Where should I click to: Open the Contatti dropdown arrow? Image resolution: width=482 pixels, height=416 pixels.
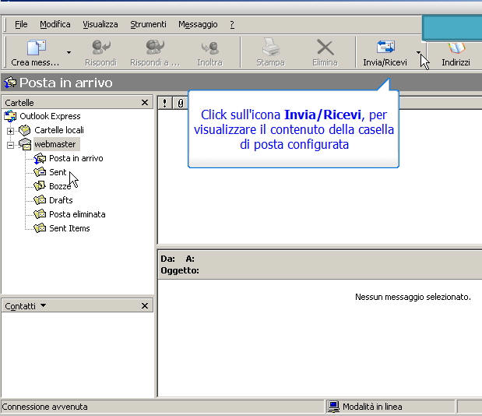click(x=43, y=305)
